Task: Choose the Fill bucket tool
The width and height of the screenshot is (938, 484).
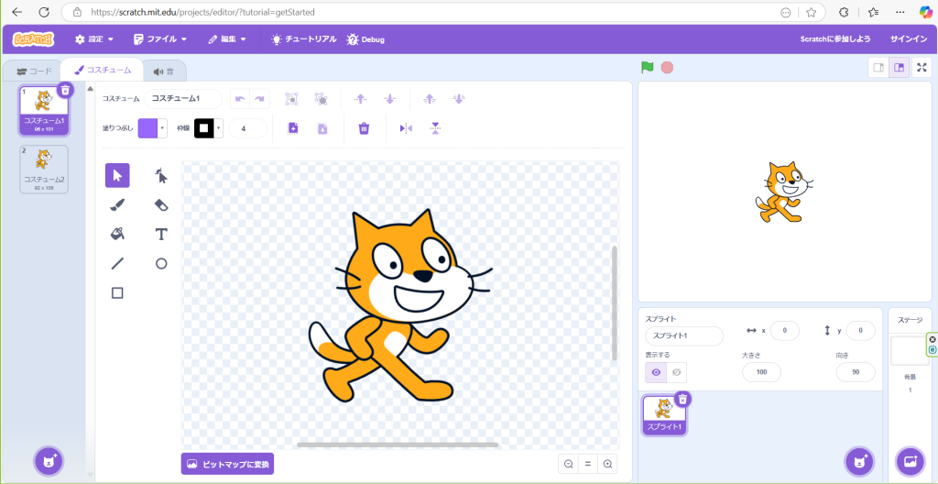Action: [x=117, y=234]
